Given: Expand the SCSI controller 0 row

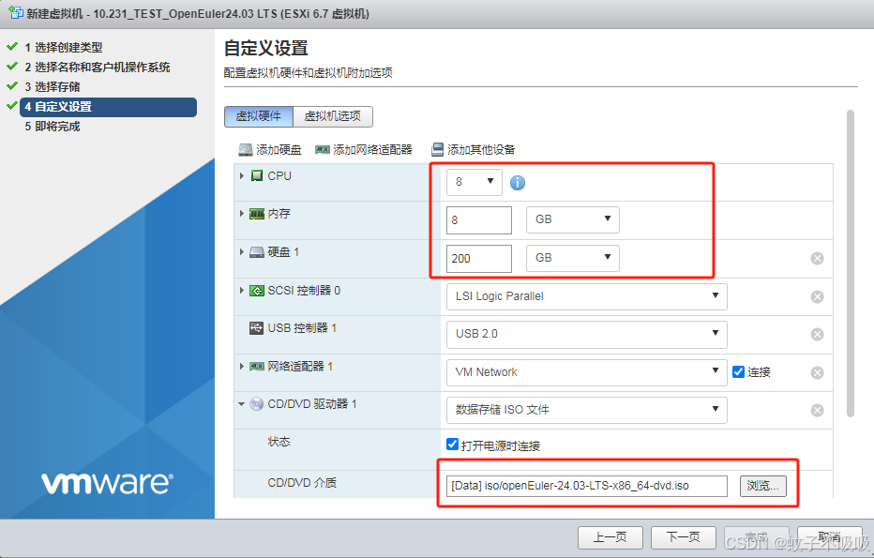Looking at the screenshot, I should click(242, 291).
